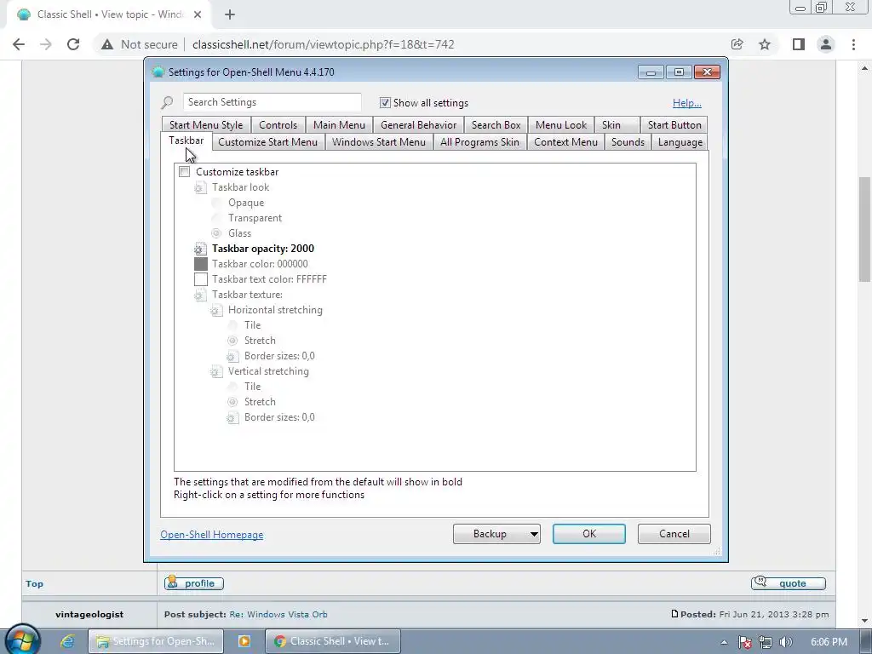Open the Chrome three-dot menu

(x=853, y=44)
